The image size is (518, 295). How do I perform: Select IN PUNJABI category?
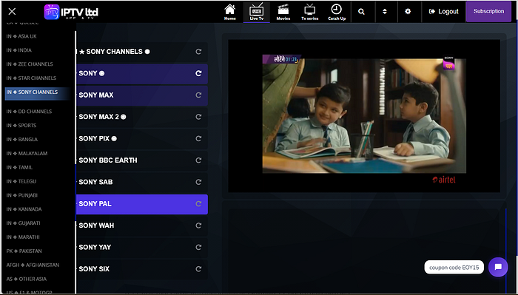tap(21, 195)
